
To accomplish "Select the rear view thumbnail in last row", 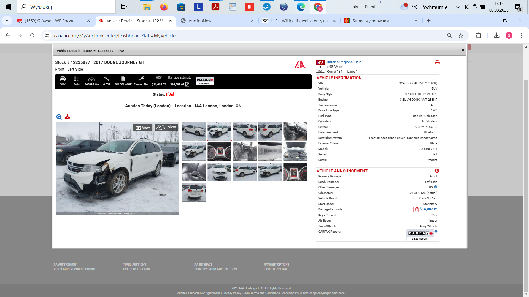I will click(x=194, y=192).
